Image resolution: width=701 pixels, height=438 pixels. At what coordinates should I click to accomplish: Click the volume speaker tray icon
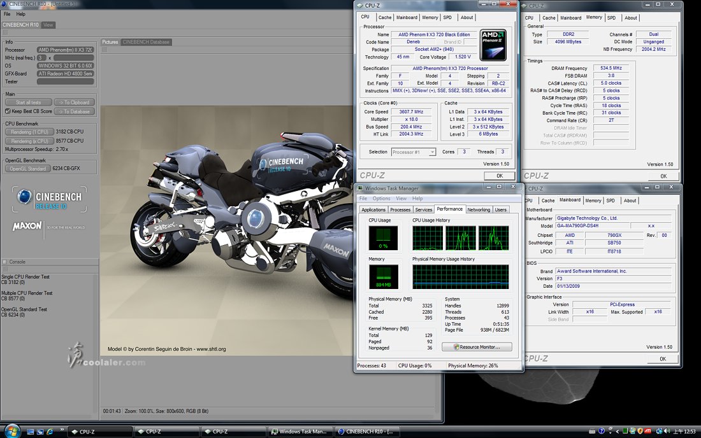667,431
